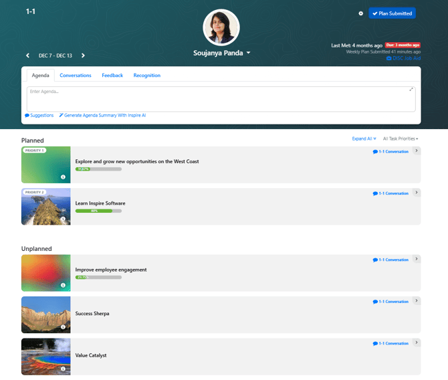Click info icon on Learn Inspire Software image
This screenshot has height=380, width=448.
pyautogui.click(x=63, y=219)
